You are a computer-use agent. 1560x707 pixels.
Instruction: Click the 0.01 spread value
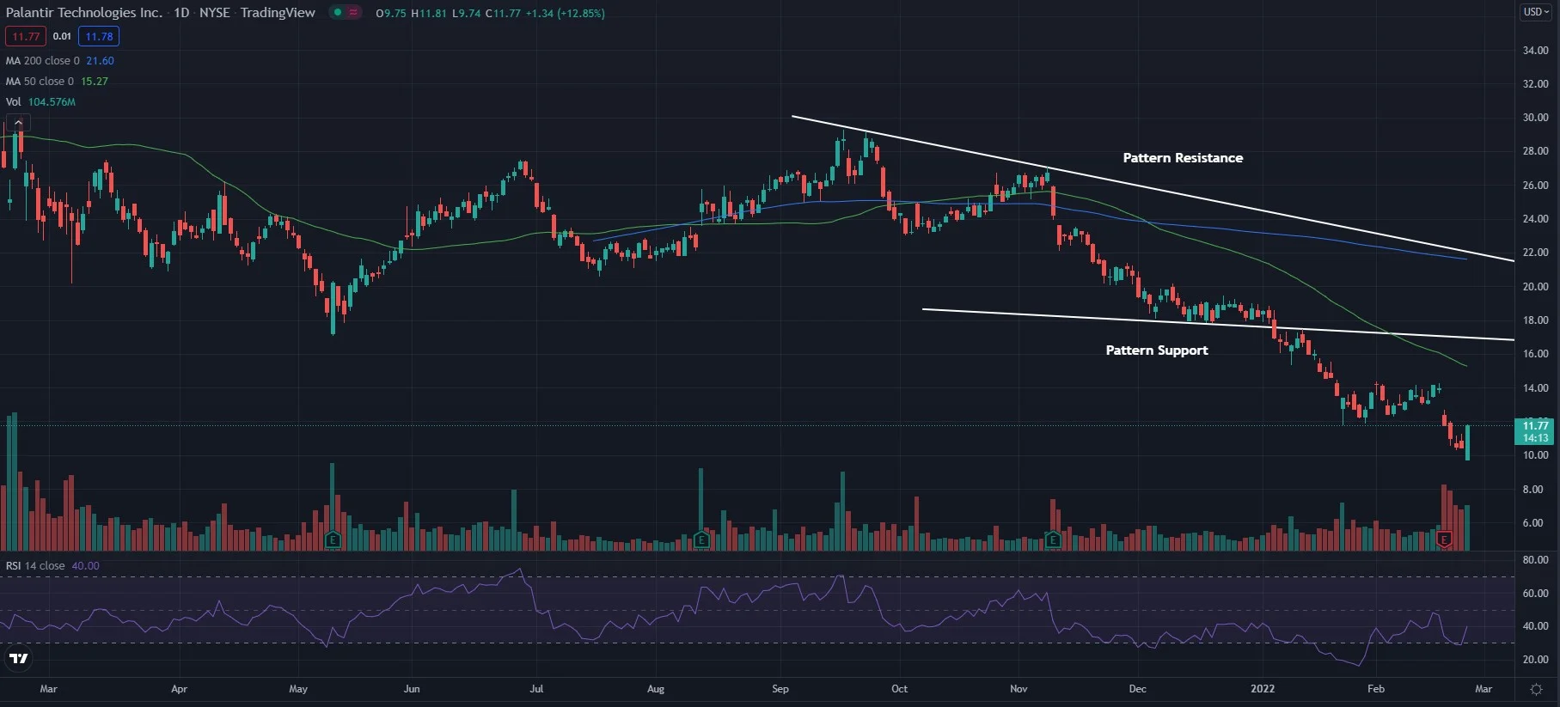[62, 36]
